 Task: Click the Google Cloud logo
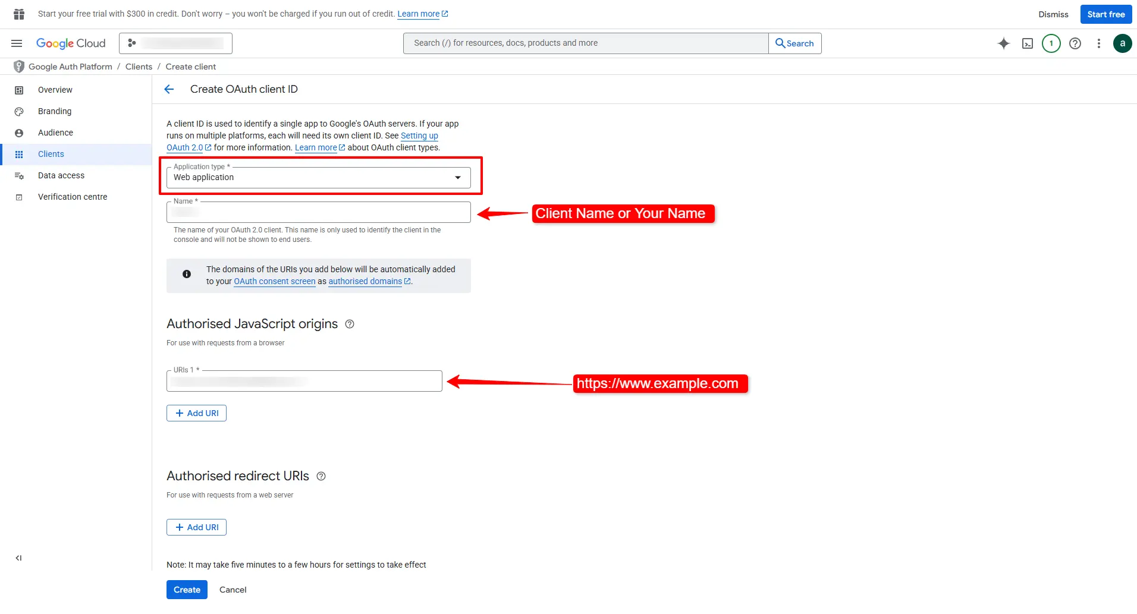coord(71,43)
